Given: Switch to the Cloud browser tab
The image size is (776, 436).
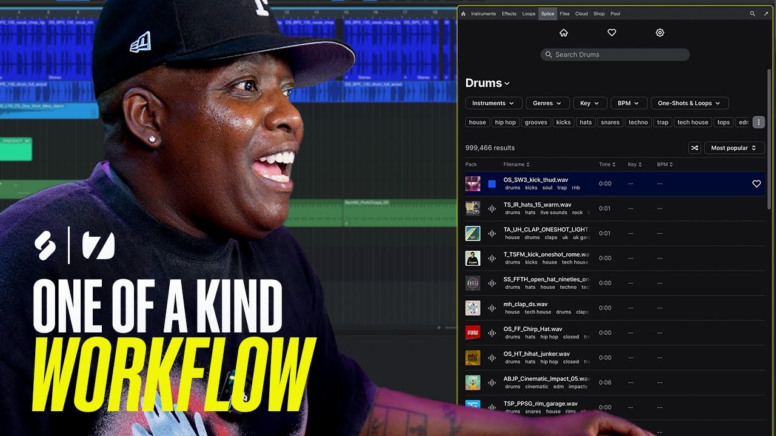Looking at the screenshot, I should coord(581,13).
